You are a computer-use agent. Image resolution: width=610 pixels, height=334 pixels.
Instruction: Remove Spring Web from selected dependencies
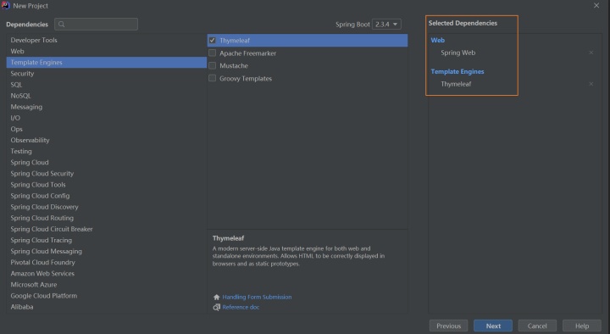click(x=591, y=53)
